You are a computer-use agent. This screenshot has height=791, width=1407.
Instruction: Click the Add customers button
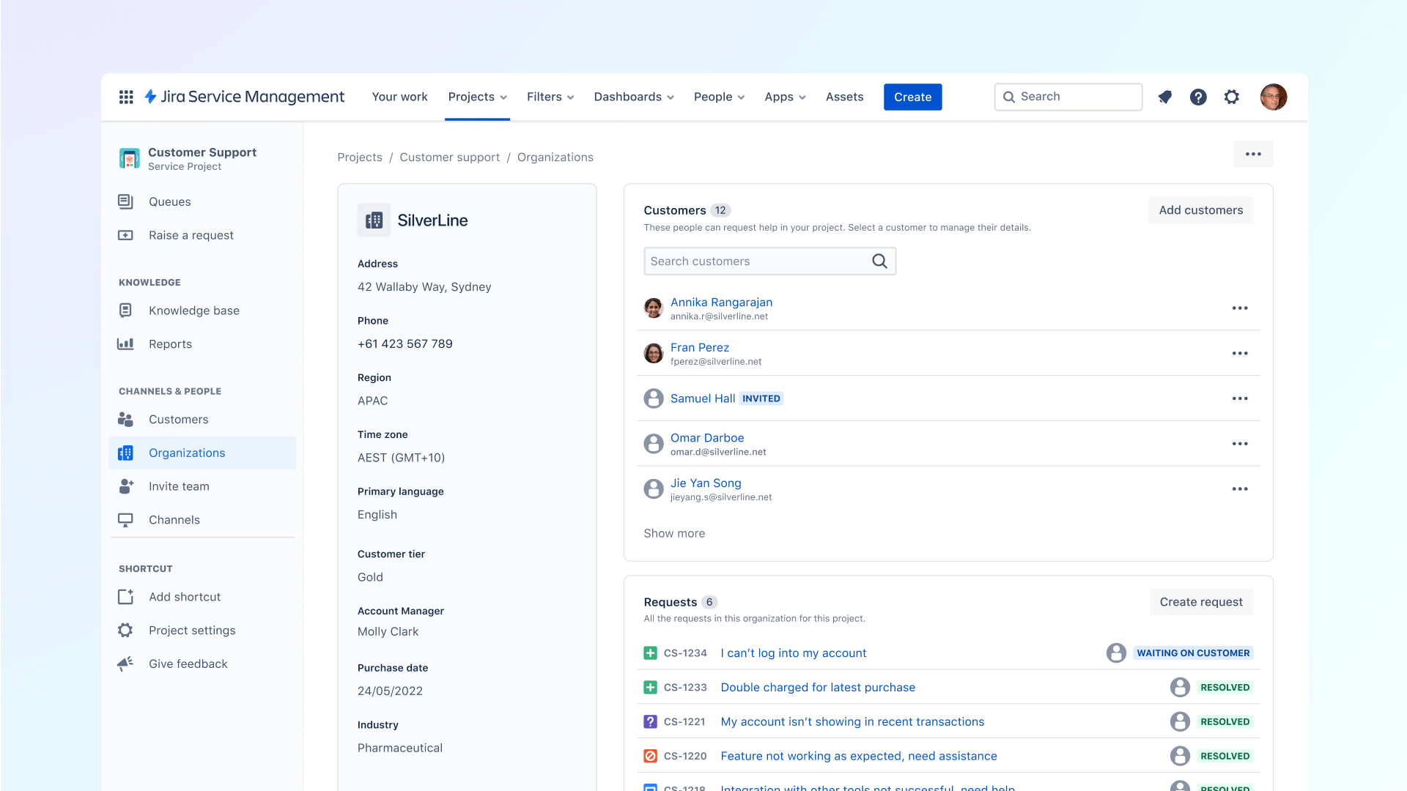click(1200, 210)
